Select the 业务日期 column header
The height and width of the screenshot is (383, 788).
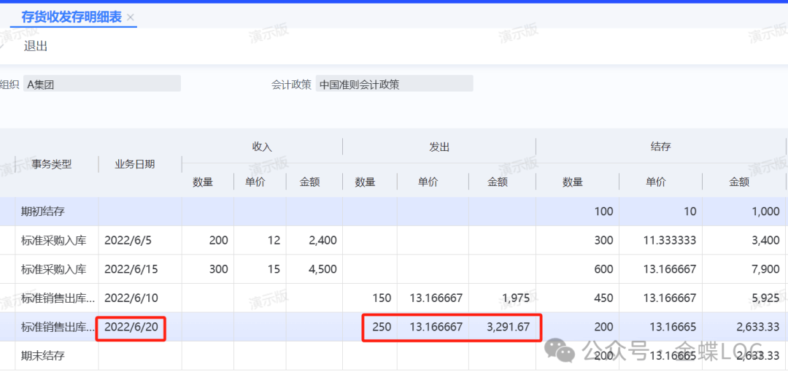coord(135,164)
